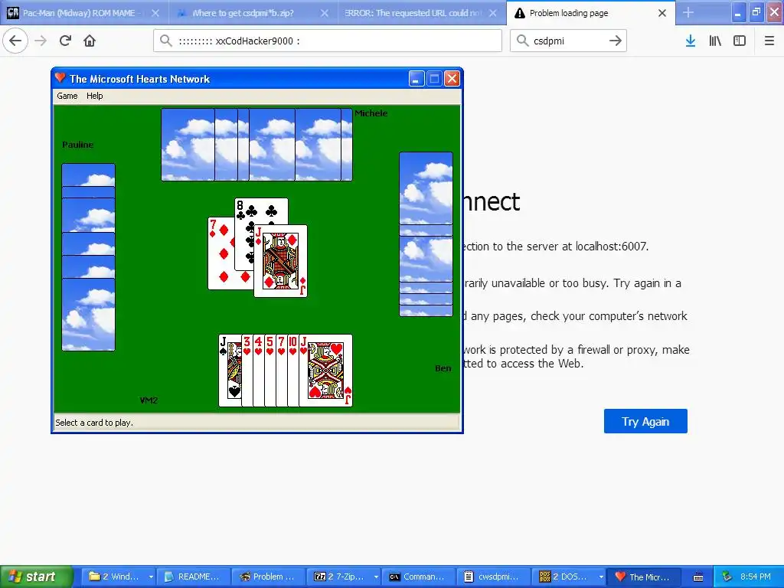This screenshot has height=588, width=784.
Task: Play the 7 of Hearts card
Action: [282, 371]
